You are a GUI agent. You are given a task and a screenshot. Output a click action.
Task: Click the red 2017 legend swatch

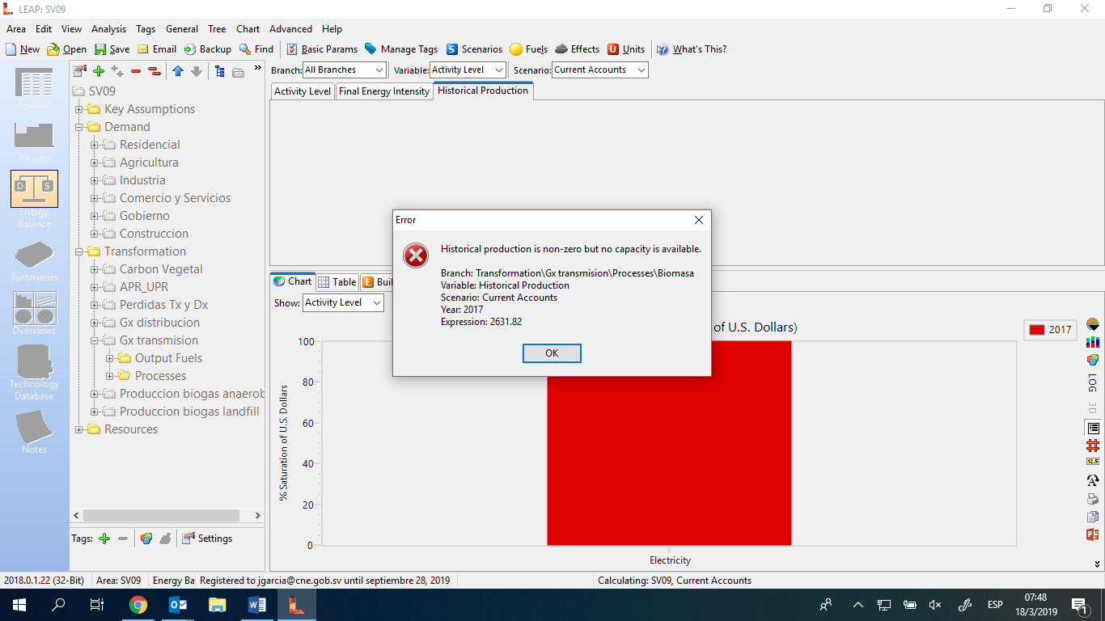click(x=1036, y=330)
